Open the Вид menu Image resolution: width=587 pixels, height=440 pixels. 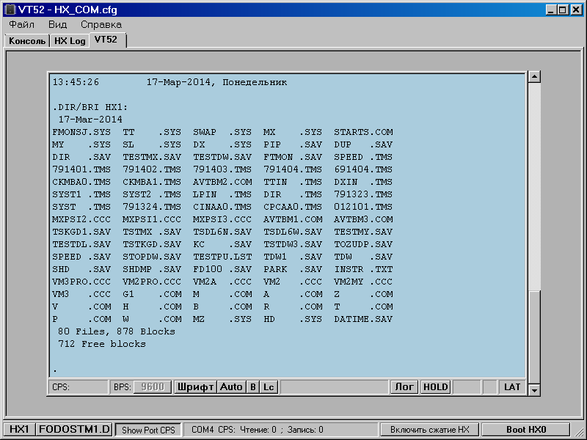(57, 24)
